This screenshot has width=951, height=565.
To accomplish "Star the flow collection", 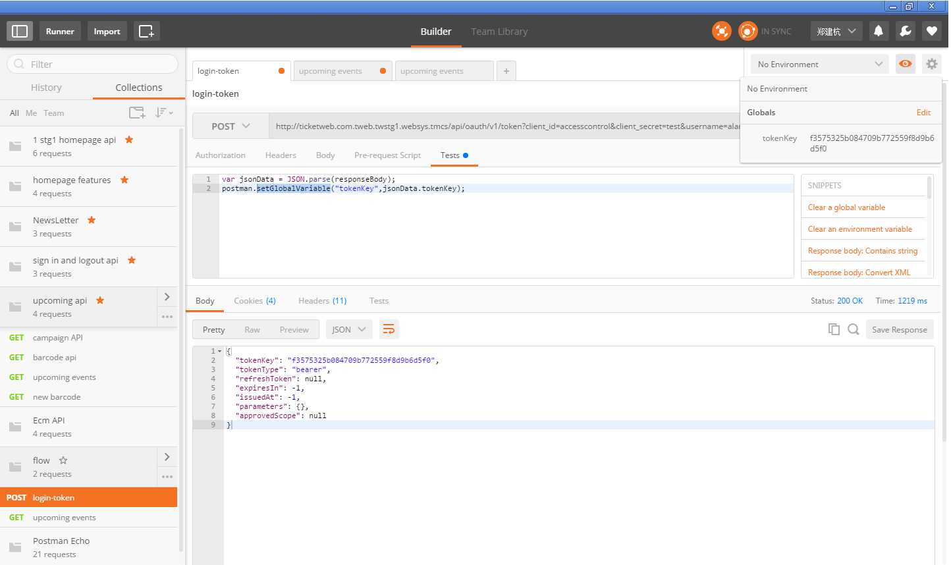I will click(63, 460).
